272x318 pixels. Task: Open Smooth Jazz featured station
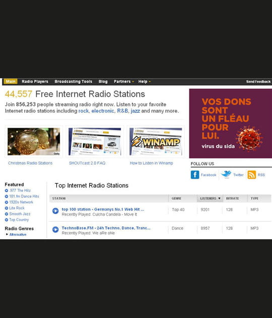pos(20,214)
